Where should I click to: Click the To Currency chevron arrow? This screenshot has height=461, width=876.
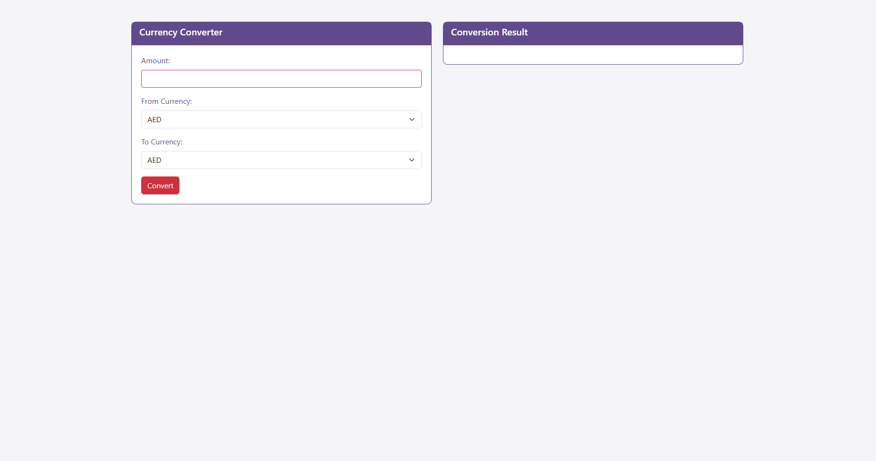(x=411, y=160)
